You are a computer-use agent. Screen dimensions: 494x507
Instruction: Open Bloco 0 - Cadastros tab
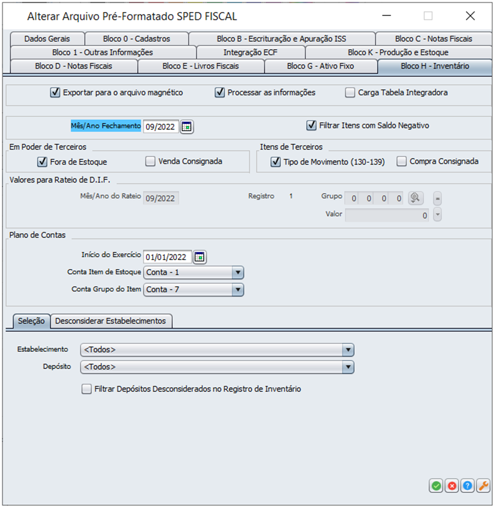[x=137, y=39]
